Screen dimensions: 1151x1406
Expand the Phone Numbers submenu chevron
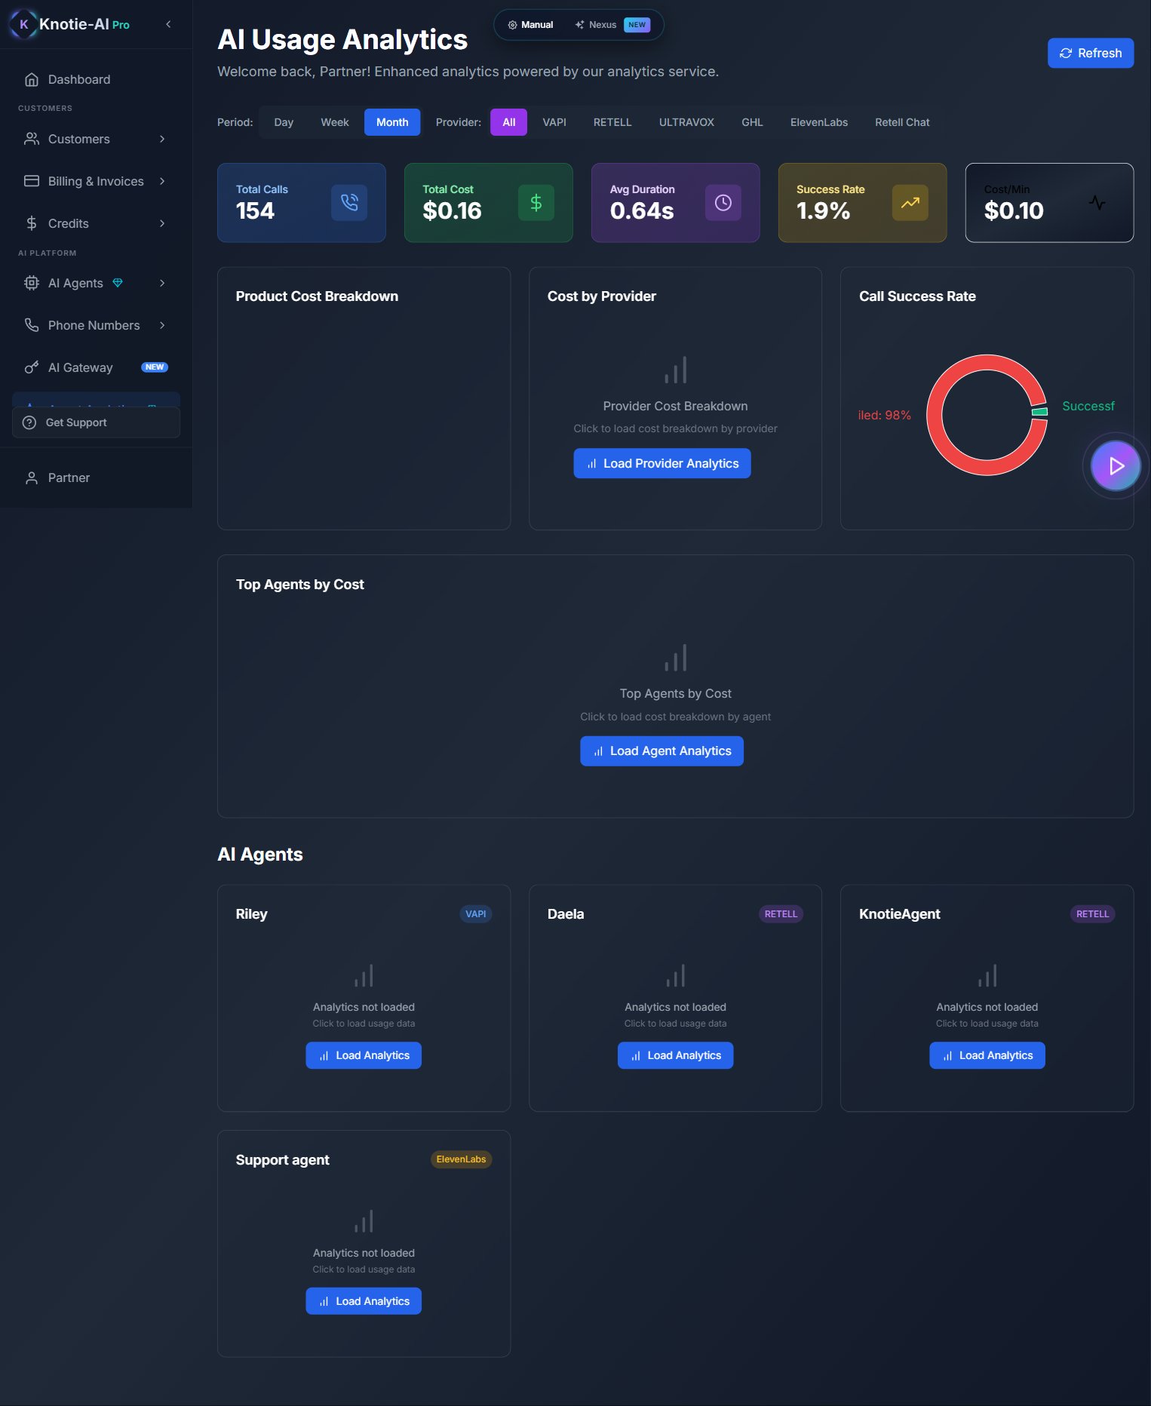pos(162,325)
